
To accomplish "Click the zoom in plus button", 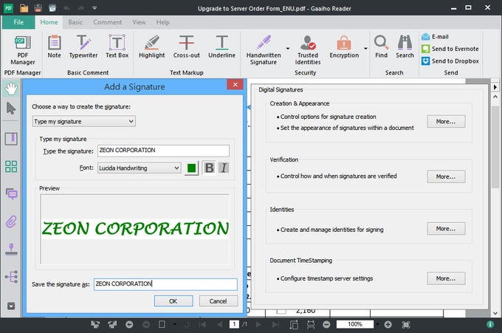I will pyautogui.click(x=388, y=325).
